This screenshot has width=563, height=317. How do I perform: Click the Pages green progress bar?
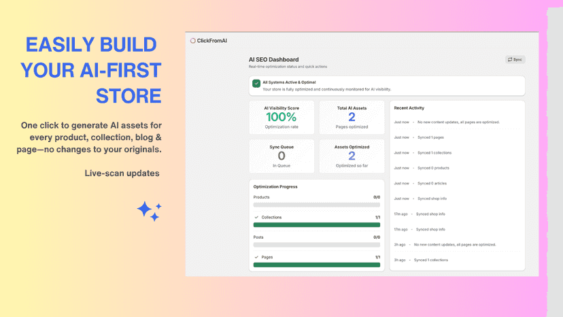tap(317, 265)
